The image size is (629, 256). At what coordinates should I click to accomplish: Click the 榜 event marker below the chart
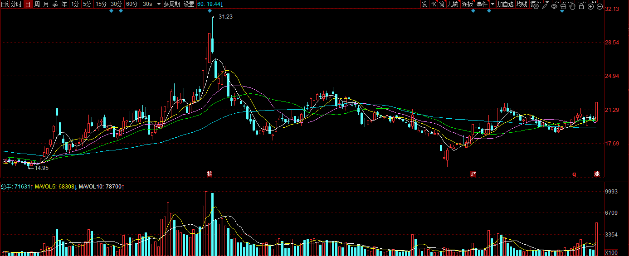[210, 174]
